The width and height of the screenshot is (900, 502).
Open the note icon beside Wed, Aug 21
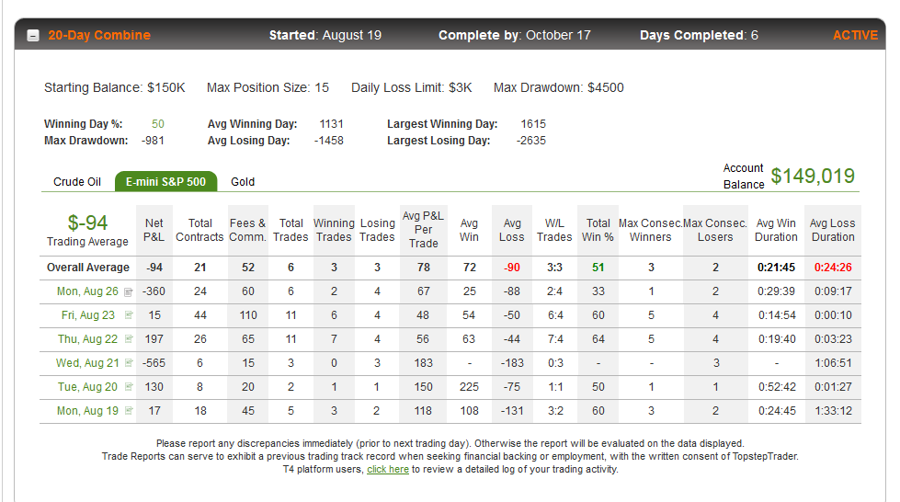[x=129, y=363]
